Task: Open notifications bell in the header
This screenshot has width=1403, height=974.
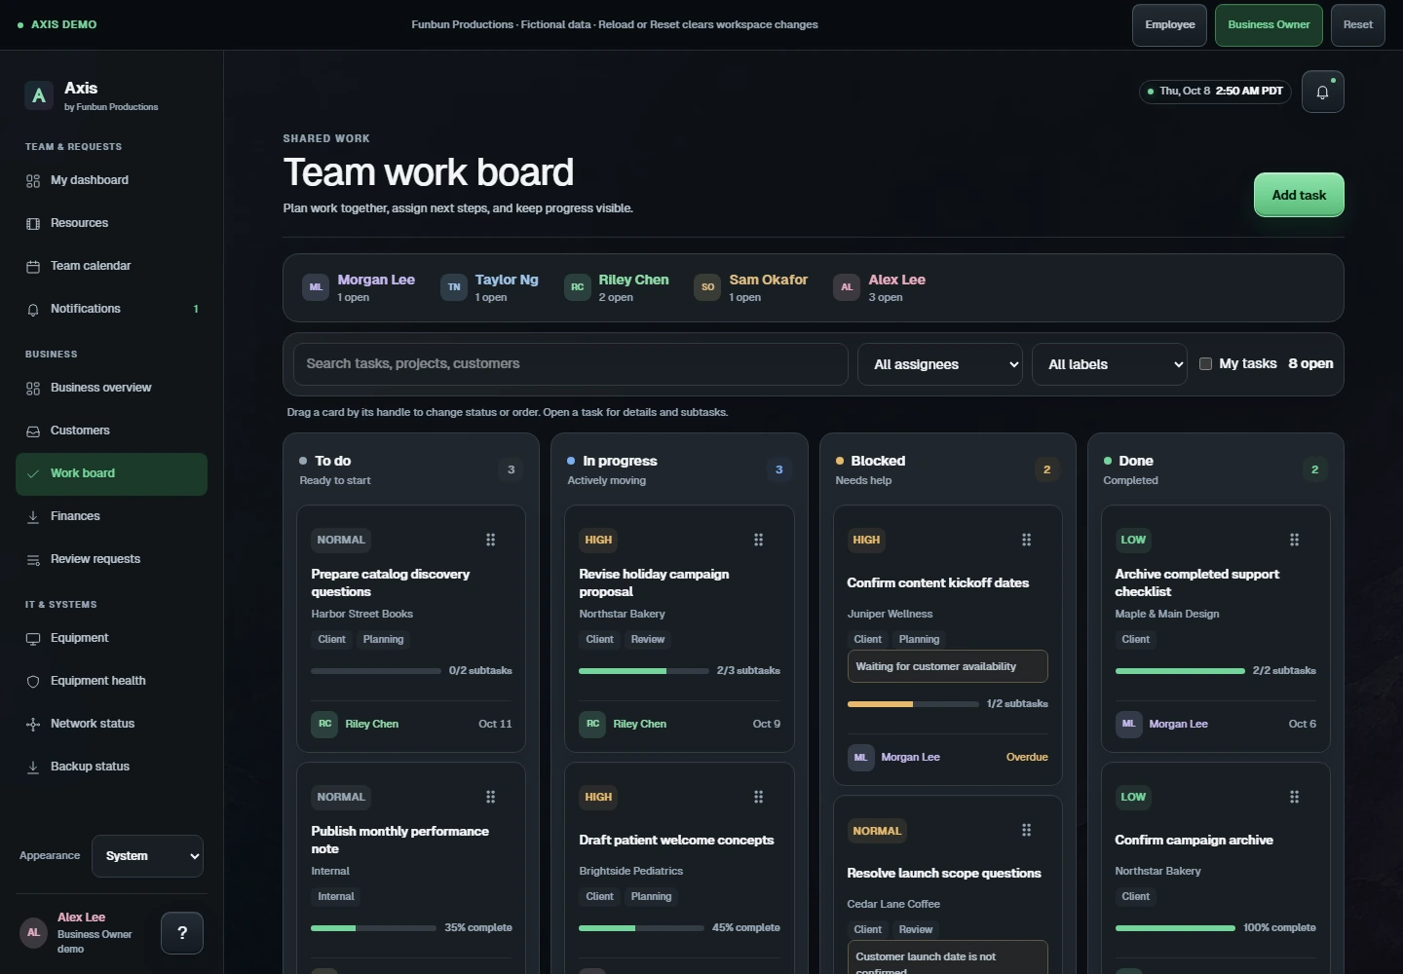Action: pyautogui.click(x=1322, y=92)
